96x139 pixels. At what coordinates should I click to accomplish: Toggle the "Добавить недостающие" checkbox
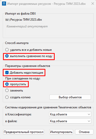[x=24, y=73]
